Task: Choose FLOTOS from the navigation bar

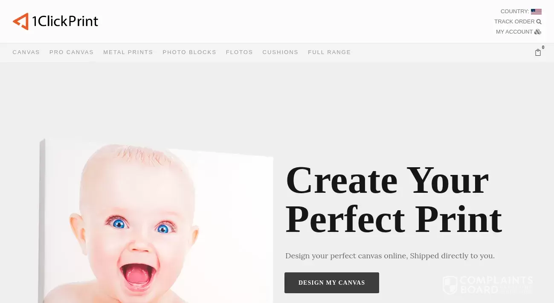Action: pos(239,52)
